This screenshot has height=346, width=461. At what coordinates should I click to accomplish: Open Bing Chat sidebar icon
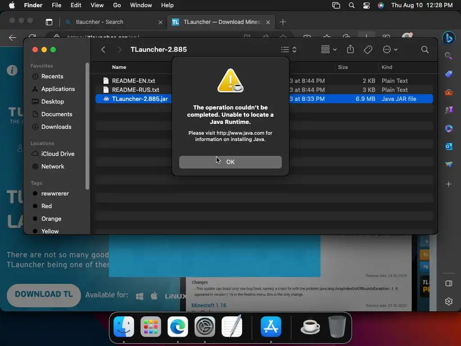point(449,38)
